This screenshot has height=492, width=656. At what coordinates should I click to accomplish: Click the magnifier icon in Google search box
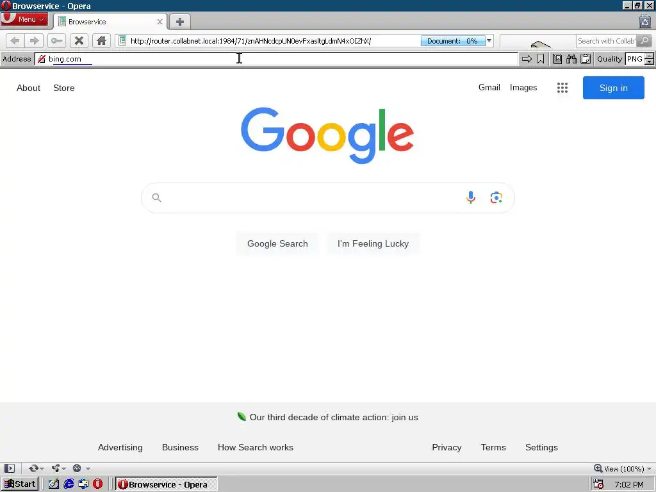point(156,197)
